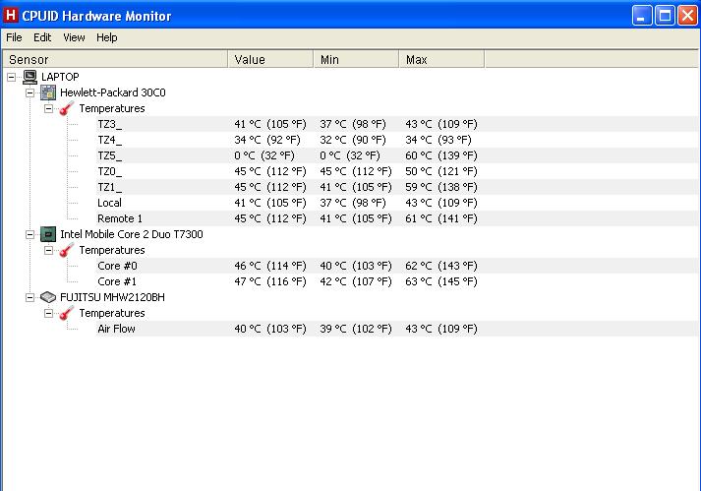Select the Core #0 sensor row
The height and width of the screenshot is (491, 701).
coord(396,266)
